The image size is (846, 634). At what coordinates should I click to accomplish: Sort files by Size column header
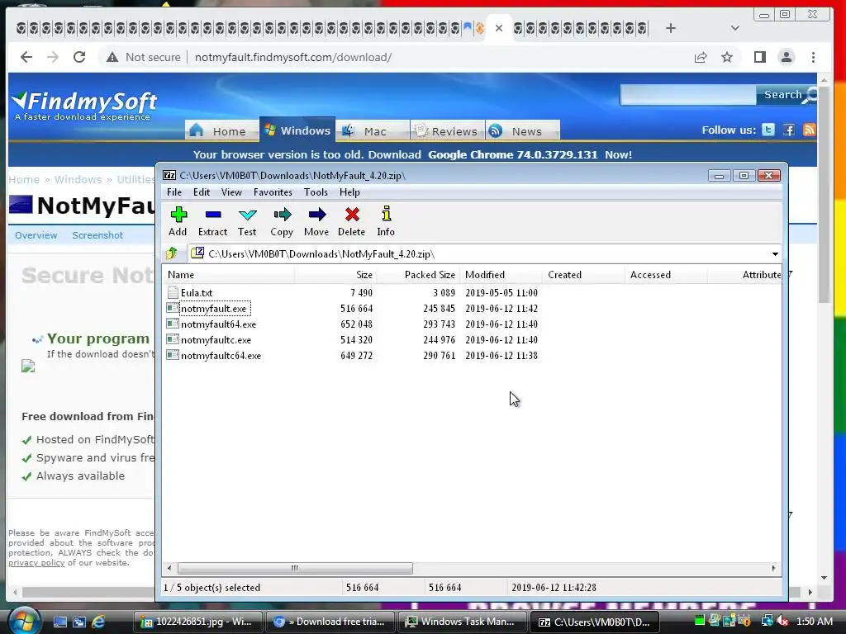pyautogui.click(x=335, y=275)
